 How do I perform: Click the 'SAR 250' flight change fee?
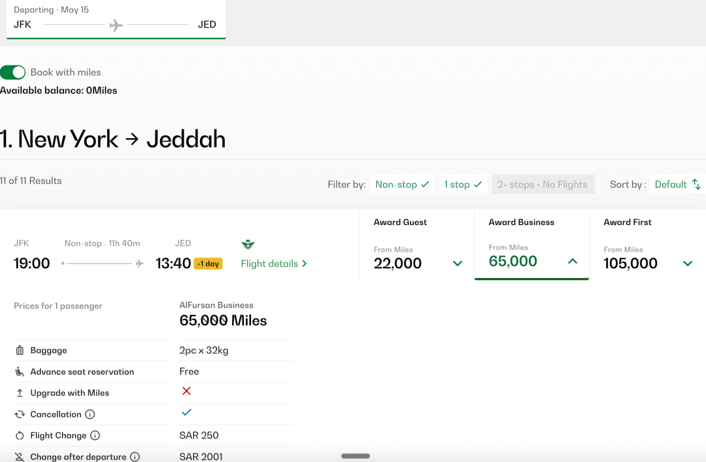pyautogui.click(x=199, y=435)
